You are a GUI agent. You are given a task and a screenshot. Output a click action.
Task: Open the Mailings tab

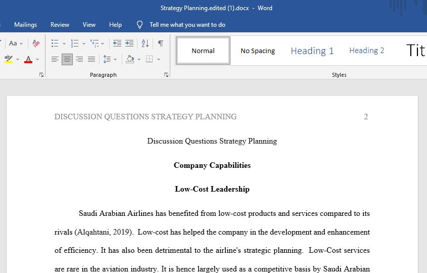click(x=26, y=25)
